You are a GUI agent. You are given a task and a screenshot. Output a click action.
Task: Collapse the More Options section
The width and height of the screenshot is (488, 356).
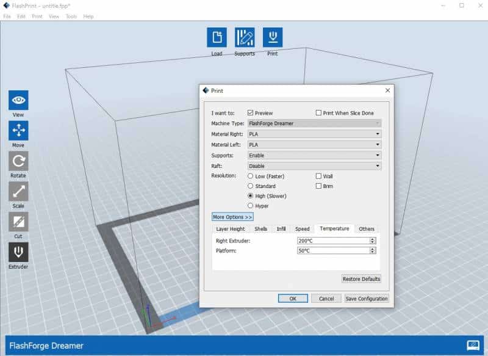pyautogui.click(x=232, y=217)
